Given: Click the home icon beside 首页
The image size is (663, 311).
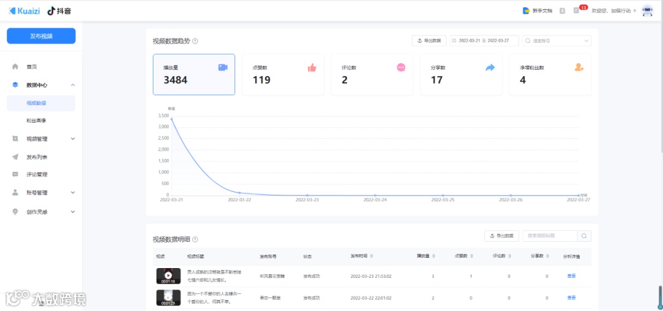Looking at the screenshot, I should (x=15, y=66).
